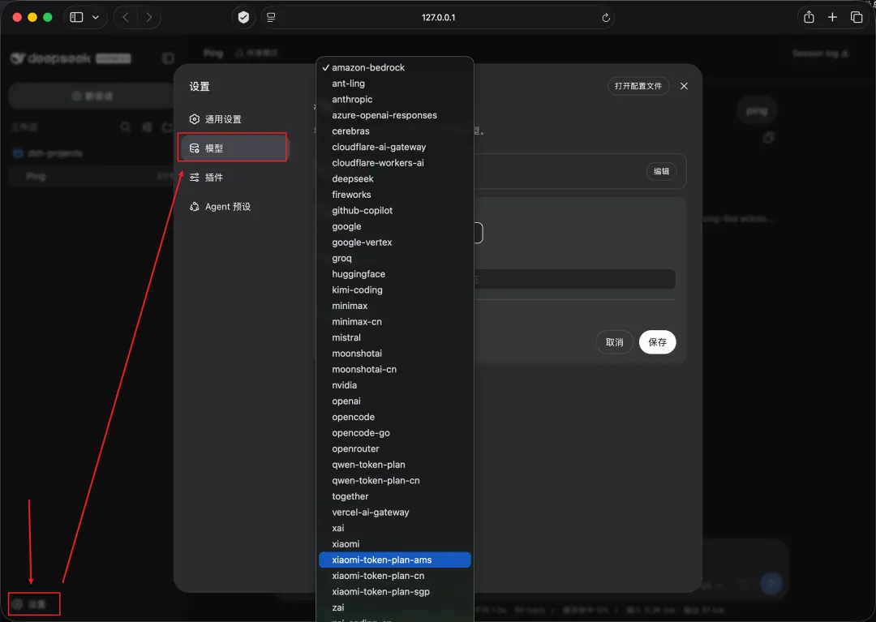Image resolution: width=876 pixels, height=622 pixels.
Task: Go back in Safari
Action: (x=126, y=17)
